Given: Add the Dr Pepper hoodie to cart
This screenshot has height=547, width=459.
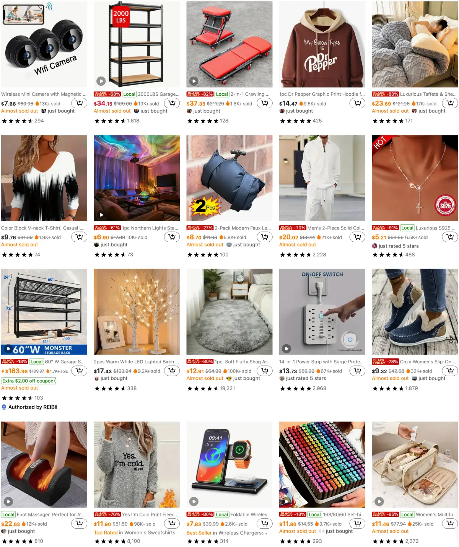Looking at the screenshot, I should pyautogui.click(x=357, y=103).
